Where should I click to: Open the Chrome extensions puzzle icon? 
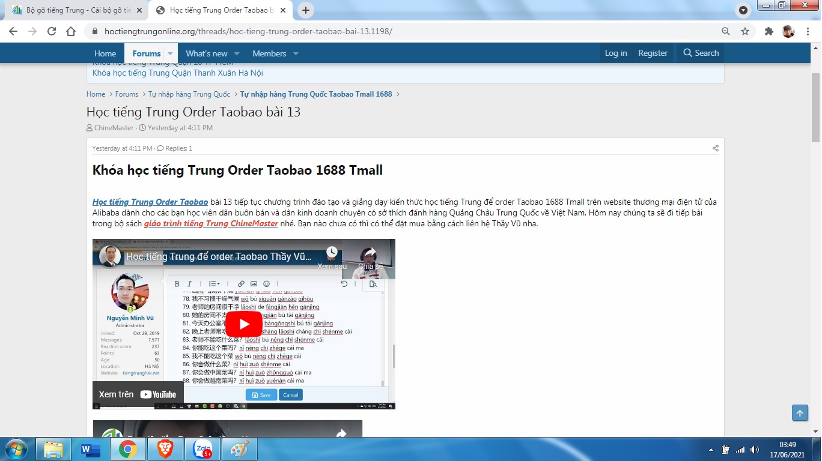click(x=769, y=31)
